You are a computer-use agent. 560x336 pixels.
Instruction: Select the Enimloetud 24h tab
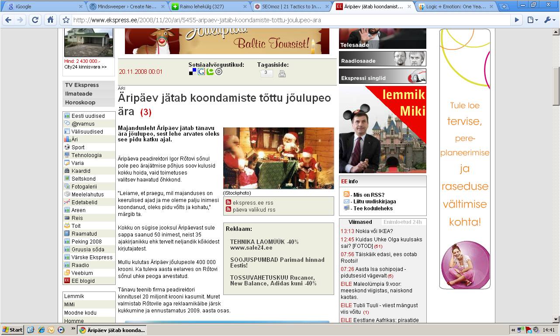click(403, 222)
